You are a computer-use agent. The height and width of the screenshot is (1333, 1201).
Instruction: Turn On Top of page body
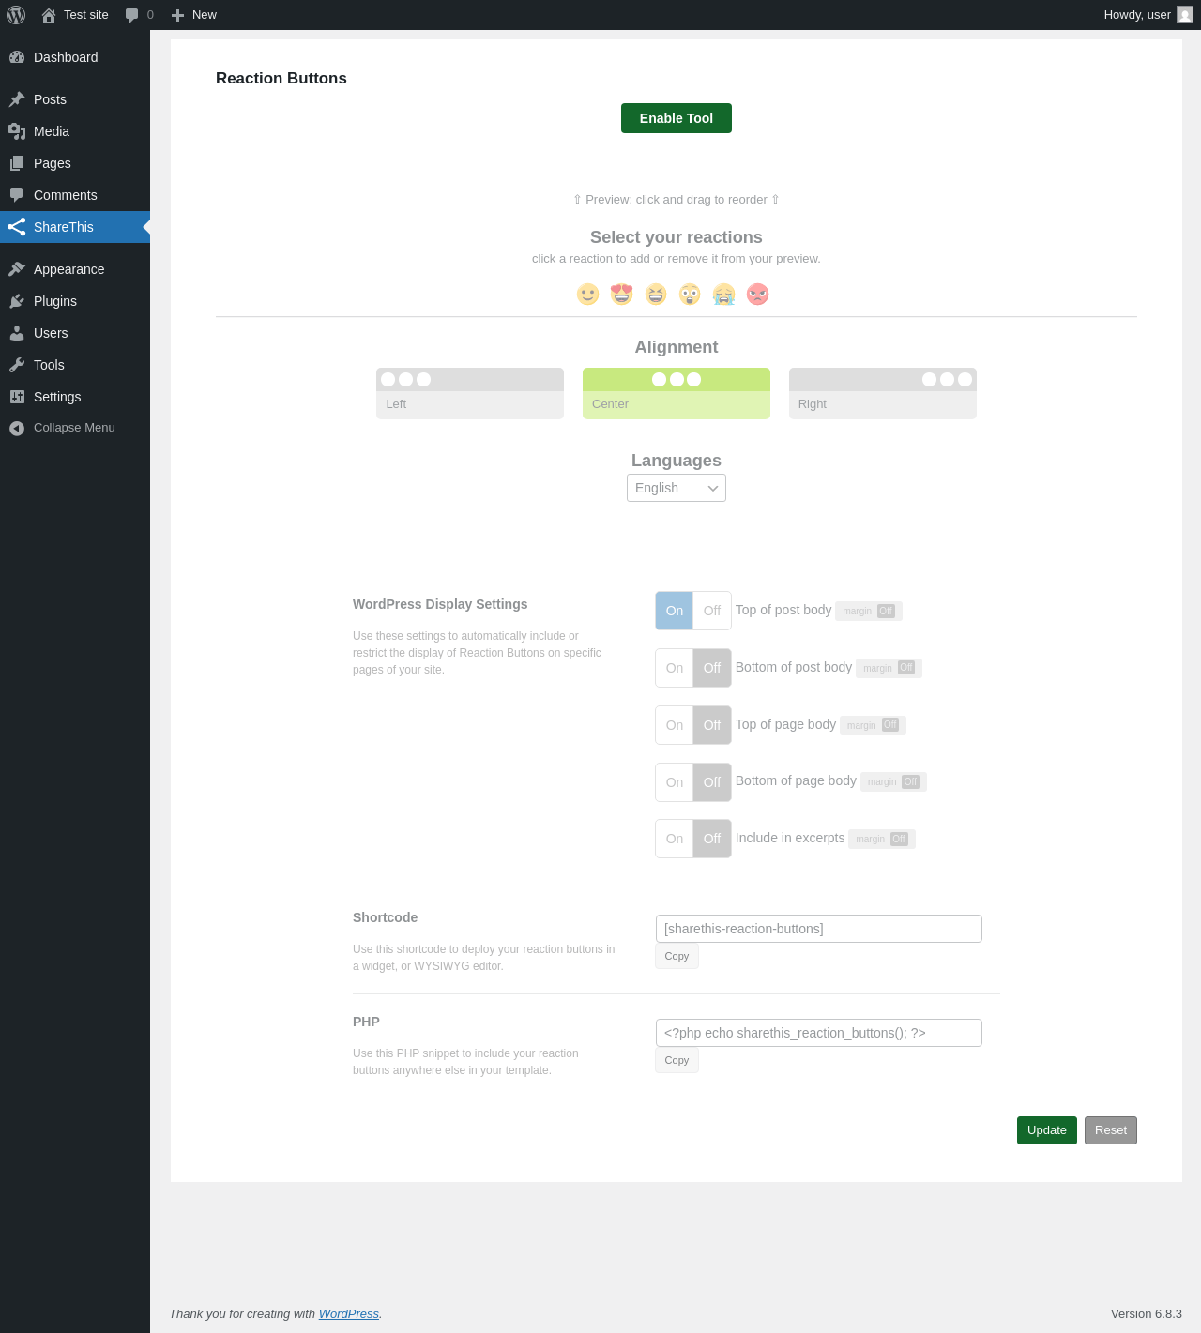[675, 725]
